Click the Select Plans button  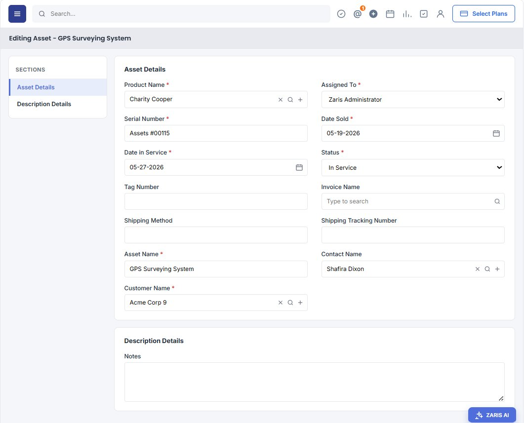pyautogui.click(x=484, y=14)
